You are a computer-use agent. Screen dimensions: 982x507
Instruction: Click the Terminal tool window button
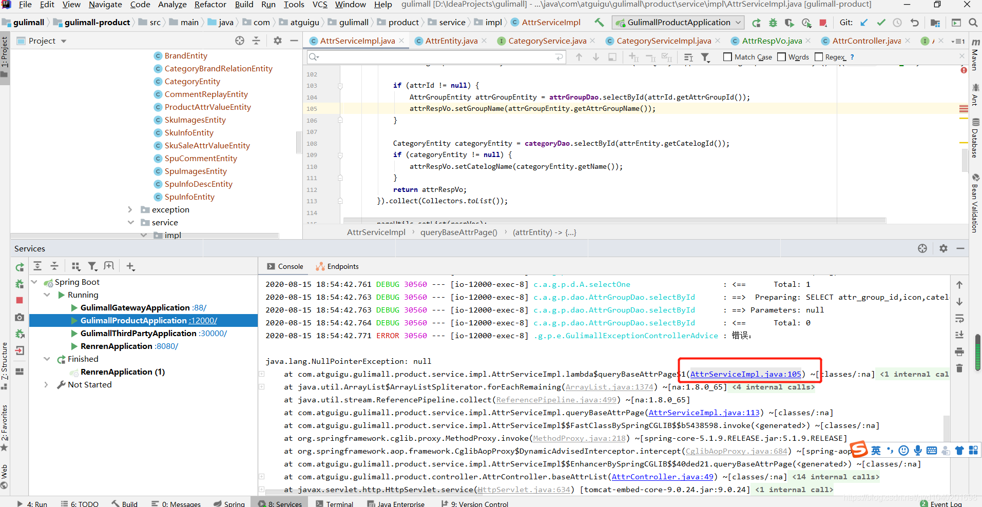click(334, 503)
